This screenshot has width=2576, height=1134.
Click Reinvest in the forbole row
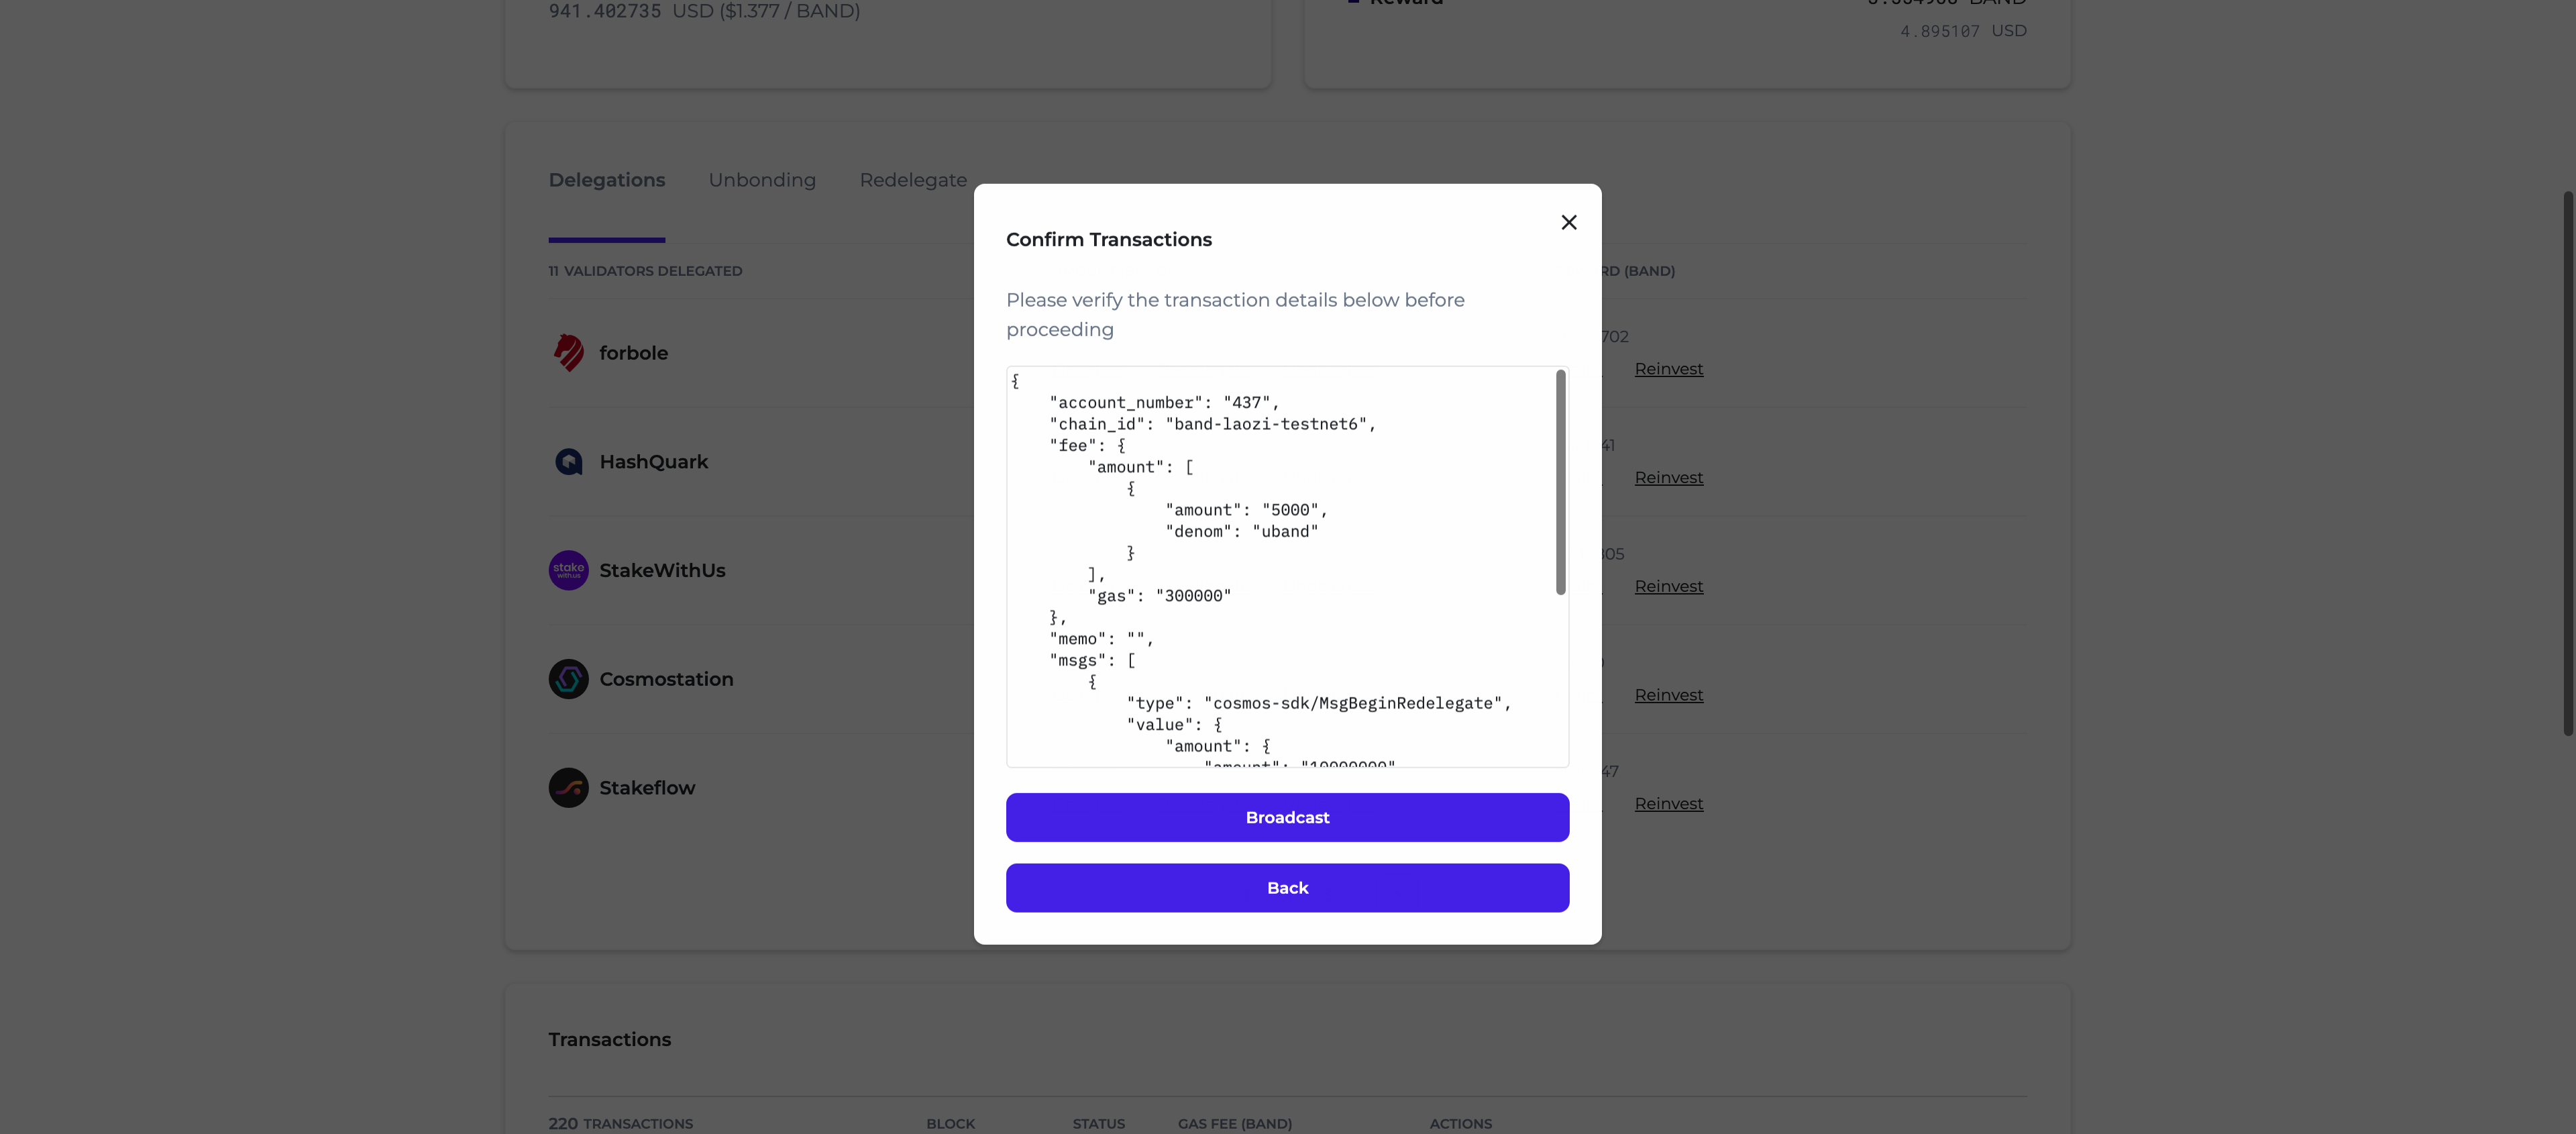[x=1668, y=368]
